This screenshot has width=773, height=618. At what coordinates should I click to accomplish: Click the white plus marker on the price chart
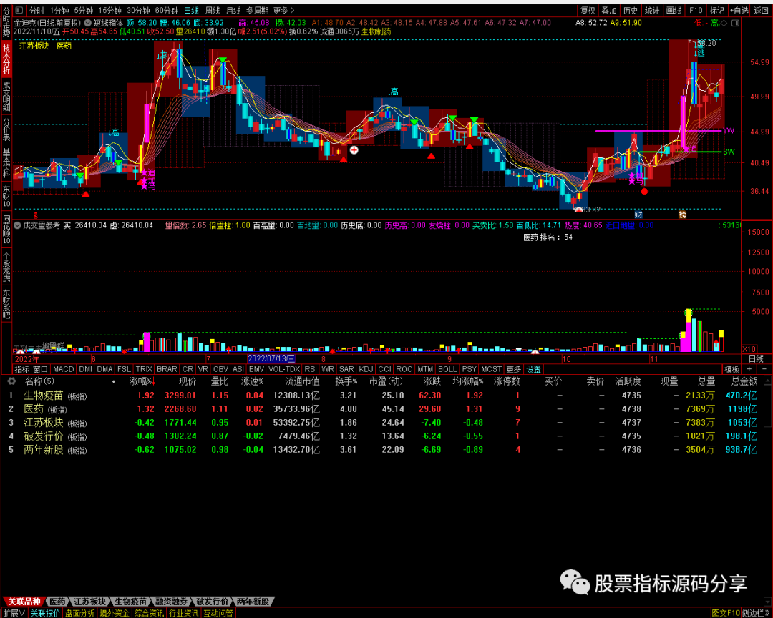tap(354, 149)
